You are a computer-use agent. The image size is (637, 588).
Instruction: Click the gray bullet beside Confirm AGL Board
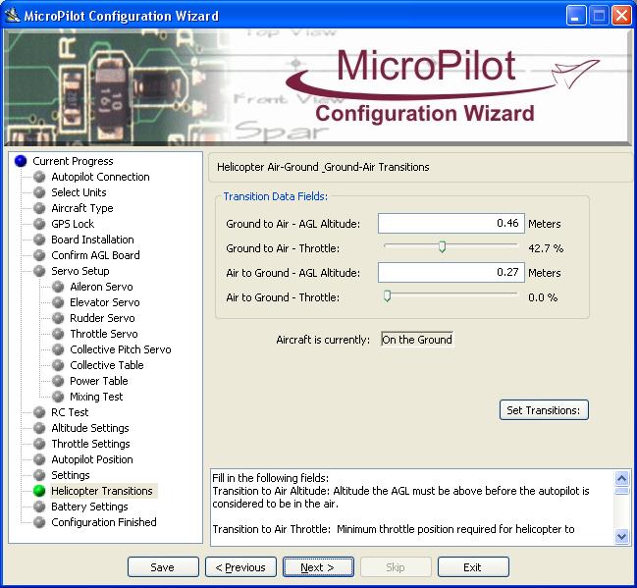click(39, 255)
